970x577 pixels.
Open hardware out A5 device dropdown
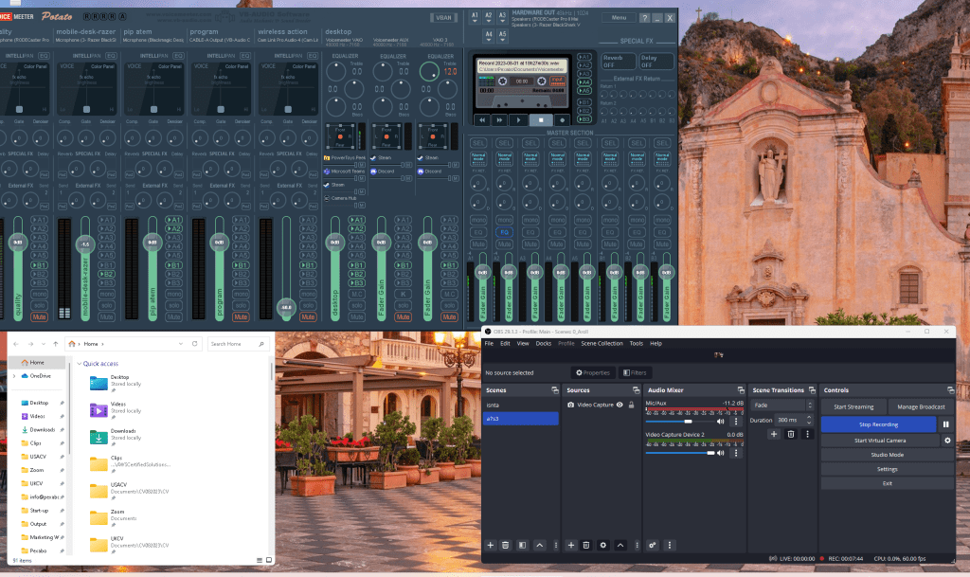point(502,37)
